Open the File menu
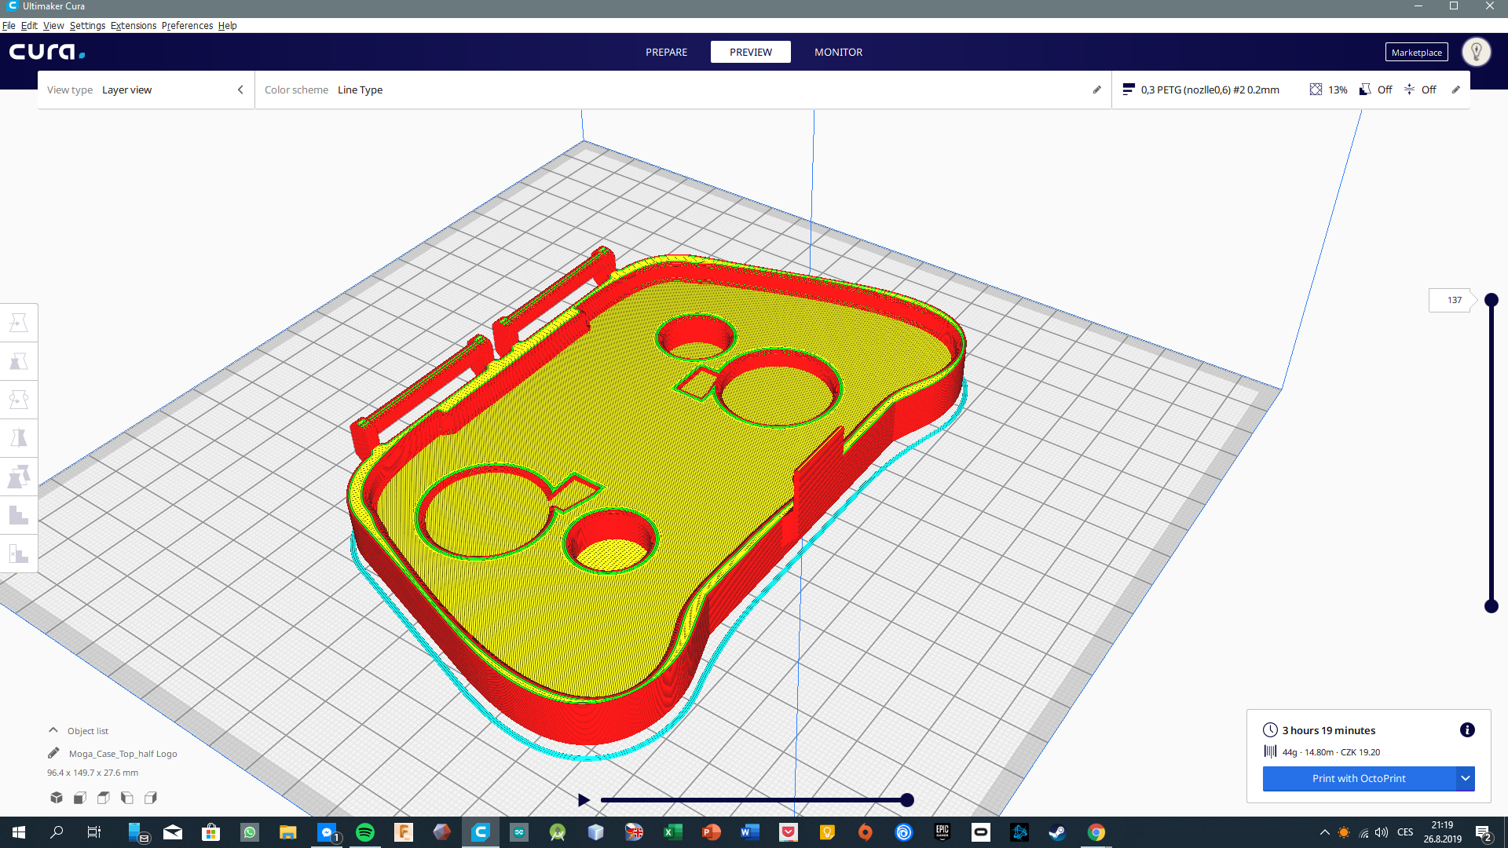 click(9, 25)
